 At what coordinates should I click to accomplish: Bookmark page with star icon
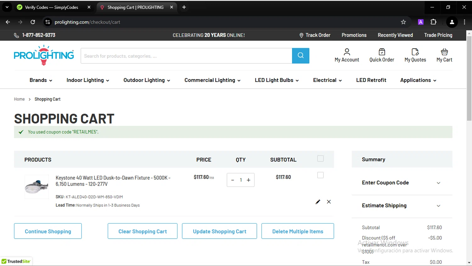click(403, 22)
